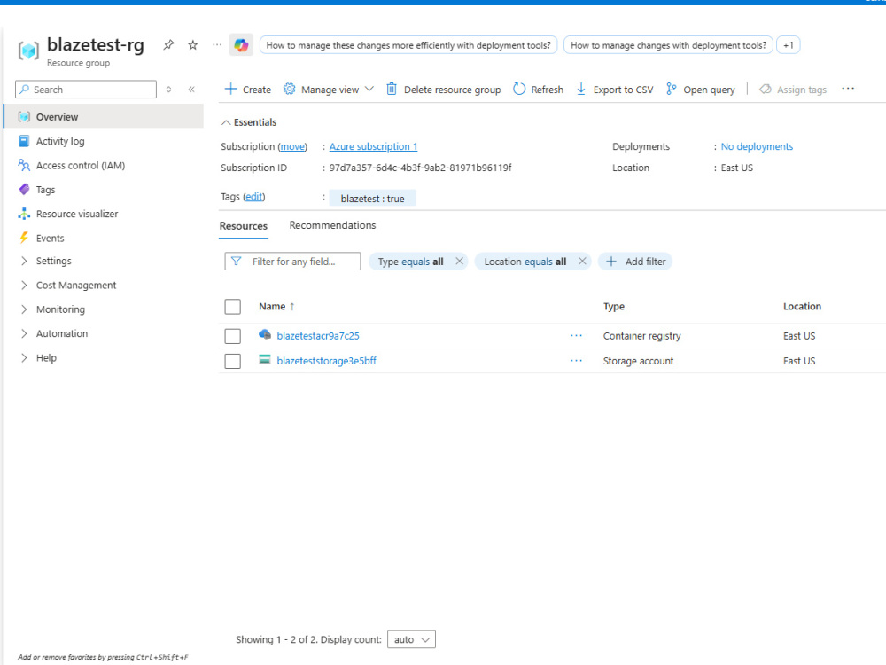This screenshot has height=665, width=886.
Task: Click the storage account icon for blazeteststorage3e5bff
Action: coord(264,360)
